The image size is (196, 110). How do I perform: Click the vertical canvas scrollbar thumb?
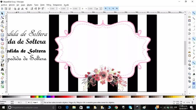click(x=185, y=53)
